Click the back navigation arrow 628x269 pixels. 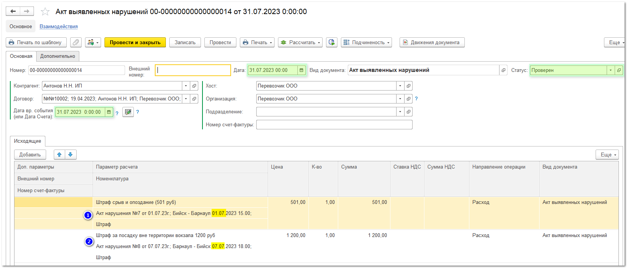point(13,11)
